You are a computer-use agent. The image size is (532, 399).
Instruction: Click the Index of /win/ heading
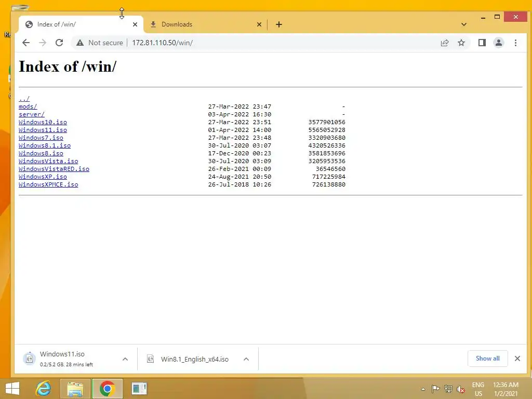click(x=68, y=66)
